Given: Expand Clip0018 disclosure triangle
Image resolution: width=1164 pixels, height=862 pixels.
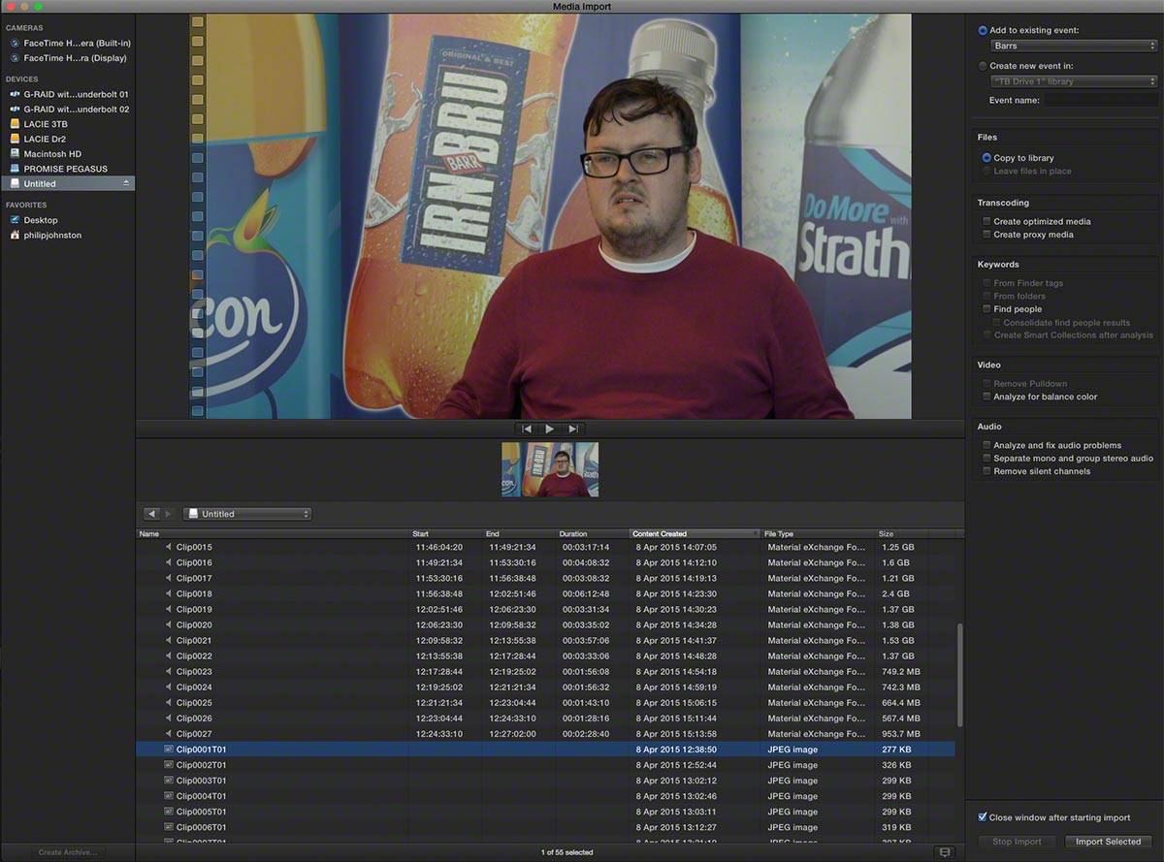Looking at the screenshot, I should click(x=168, y=593).
